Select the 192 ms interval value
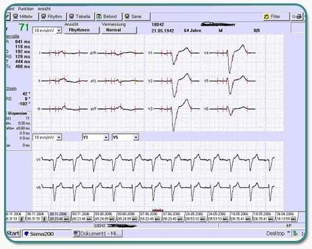This screenshot has height=249, width=312. pos(22,51)
